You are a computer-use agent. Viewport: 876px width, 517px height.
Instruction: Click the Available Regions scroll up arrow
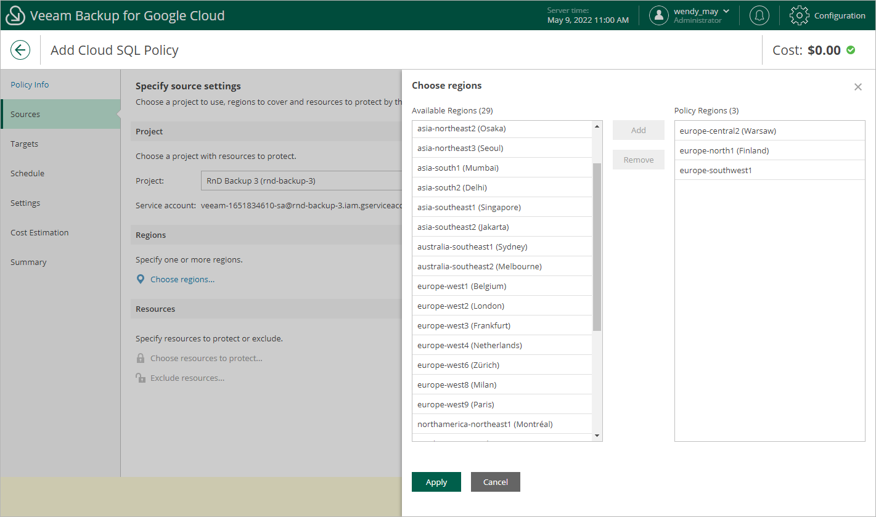pyautogui.click(x=597, y=126)
